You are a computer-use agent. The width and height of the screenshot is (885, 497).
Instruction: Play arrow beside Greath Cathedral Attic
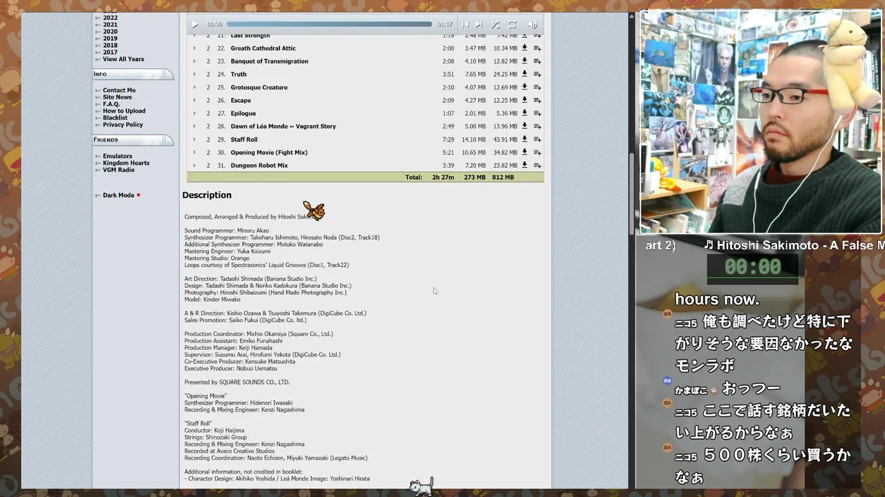pos(194,48)
